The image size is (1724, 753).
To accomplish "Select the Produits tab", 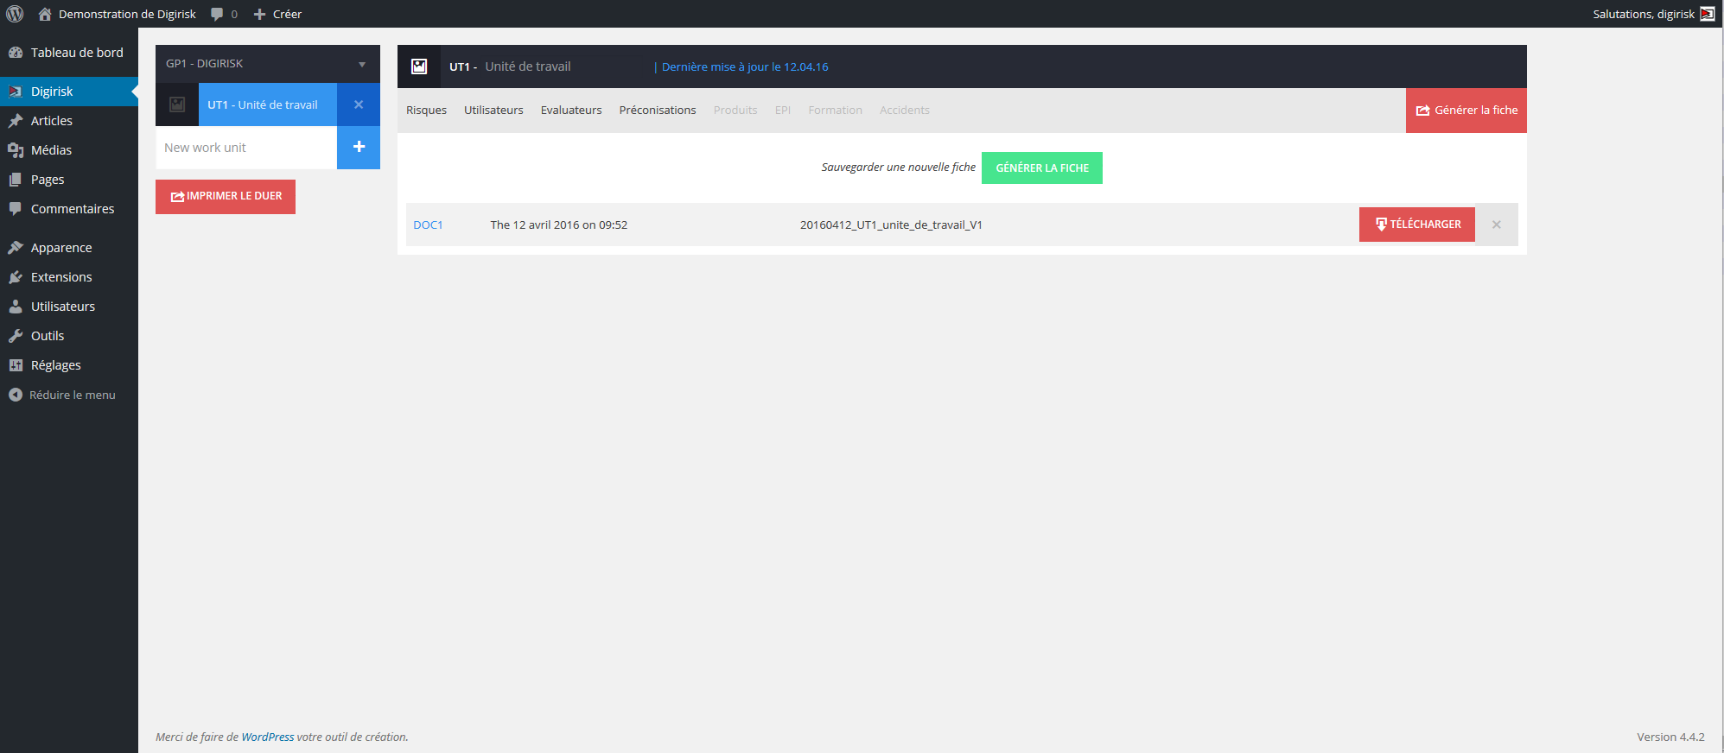I will [x=735, y=111].
